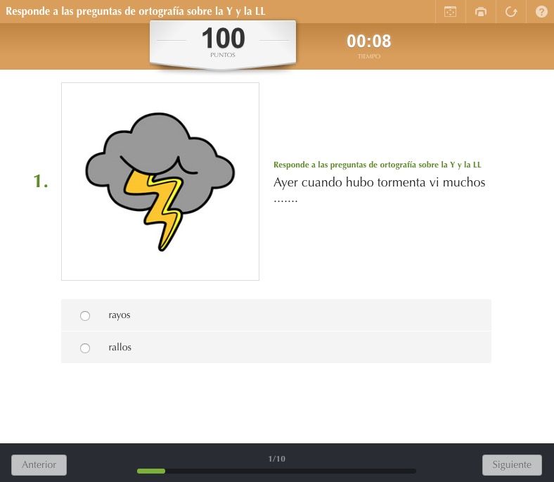554x482 pixels.
Task: Click the Anterior button
Action: [x=39, y=464]
